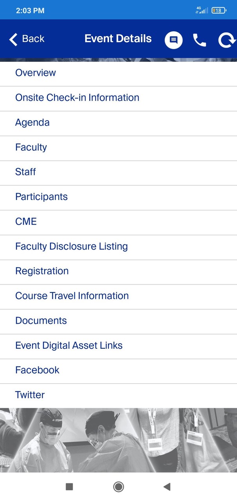Screen dimensions: 237x501
Task: View the Participants section
Action: [41, 197]
